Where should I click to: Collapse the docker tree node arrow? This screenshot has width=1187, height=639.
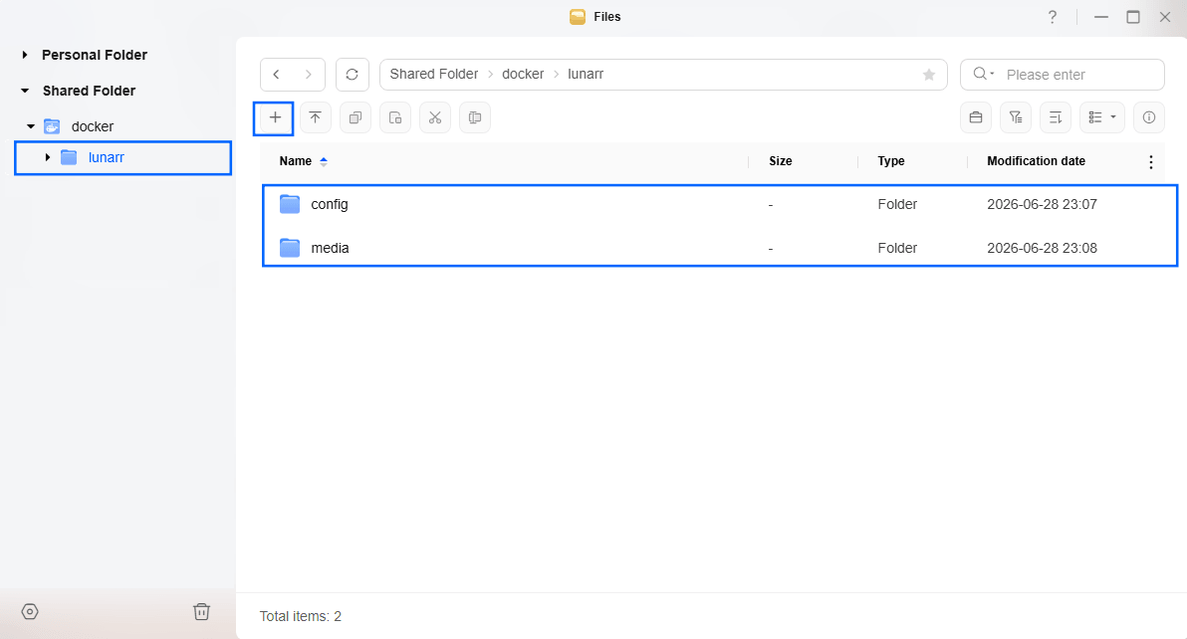click(31, 126)
